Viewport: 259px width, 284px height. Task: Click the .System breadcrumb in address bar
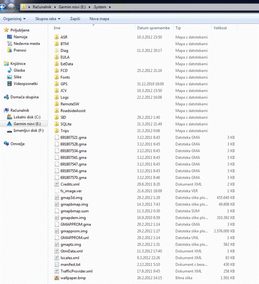(x=100, y=7)
